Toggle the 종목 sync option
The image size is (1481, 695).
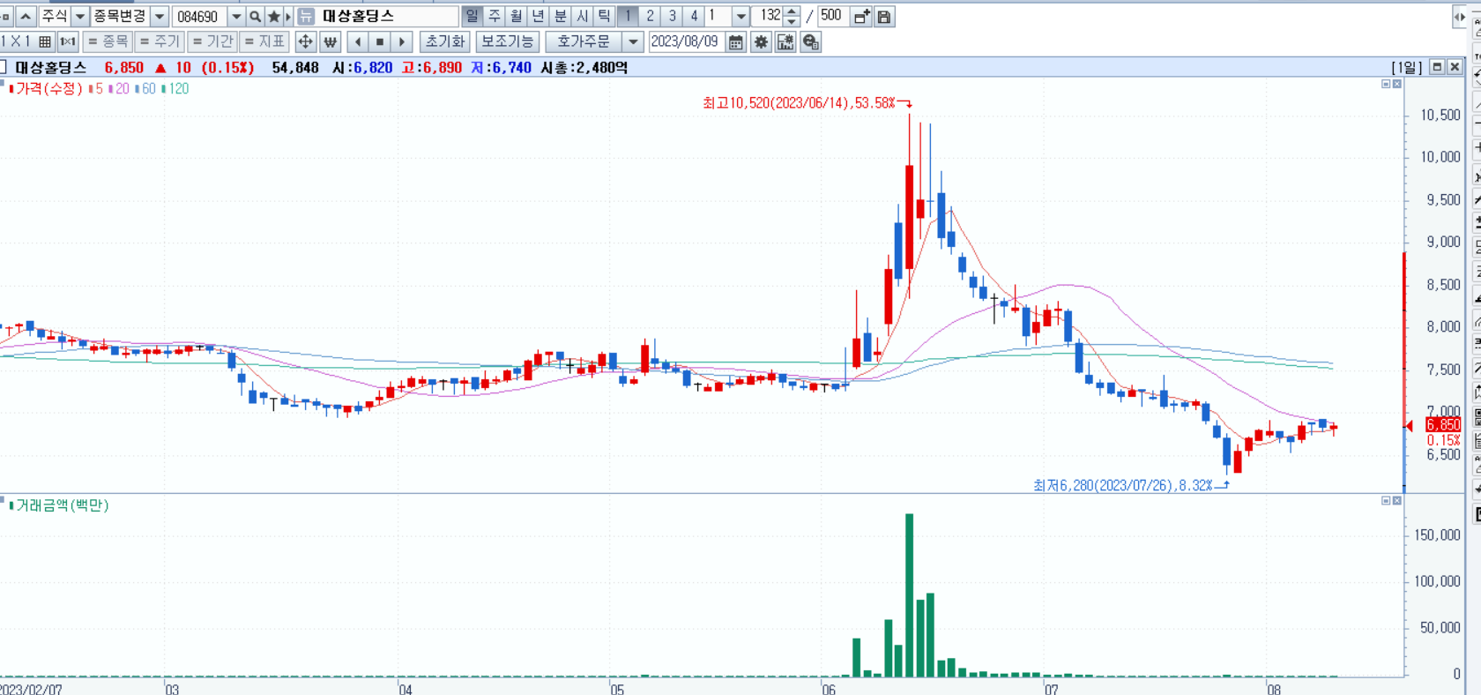108,41
